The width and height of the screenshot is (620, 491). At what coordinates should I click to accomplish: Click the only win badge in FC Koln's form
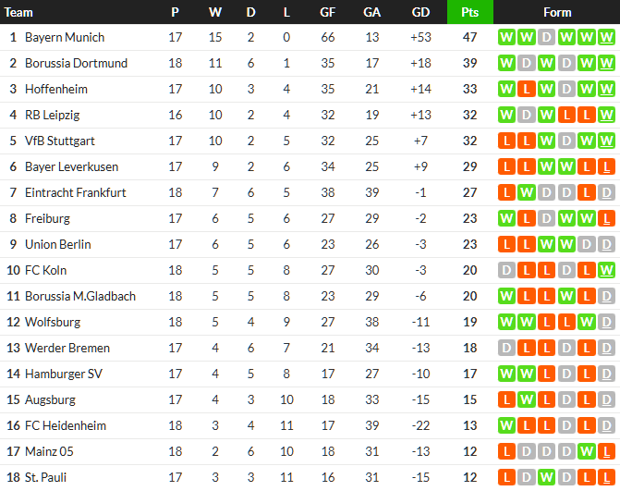pos(606,271)
